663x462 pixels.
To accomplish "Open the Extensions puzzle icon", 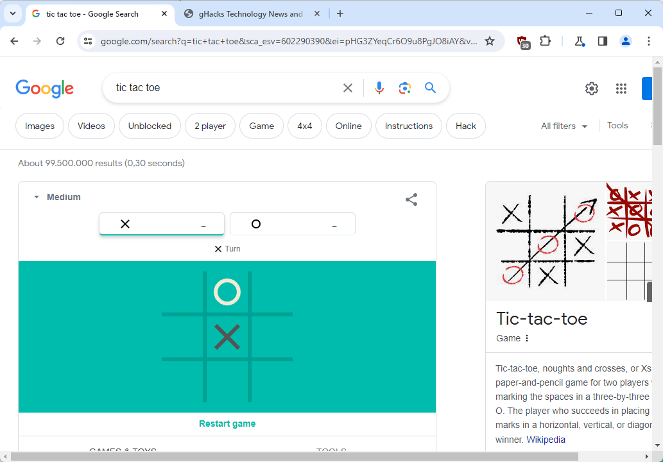I will point(546,41).
